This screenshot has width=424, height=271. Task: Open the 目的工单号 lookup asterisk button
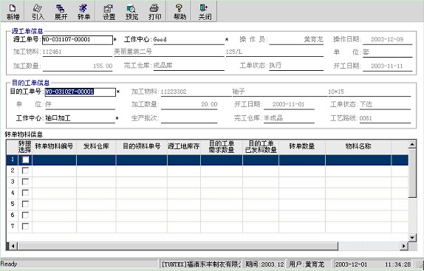click(118, 92)
